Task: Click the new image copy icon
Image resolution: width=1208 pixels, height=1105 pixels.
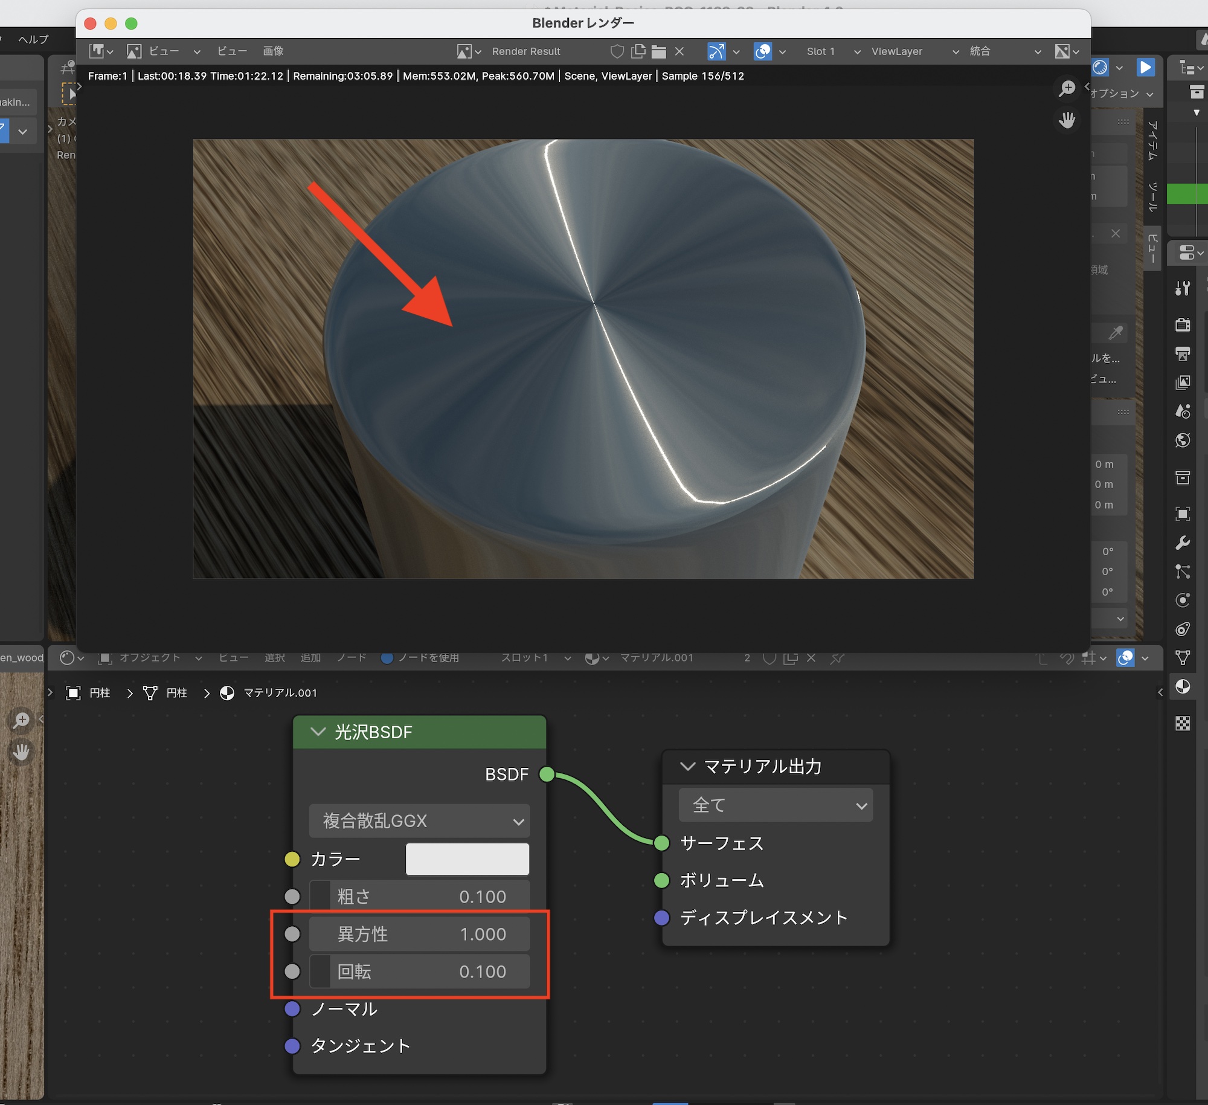Action: 638,51
